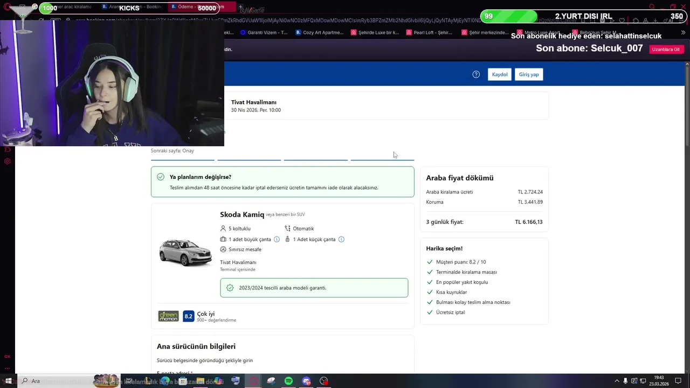The height and width of the screenshot is (388, 690).
Task: Click the "TL 3.441,89" protection price
Action: (x=530, y=202)
